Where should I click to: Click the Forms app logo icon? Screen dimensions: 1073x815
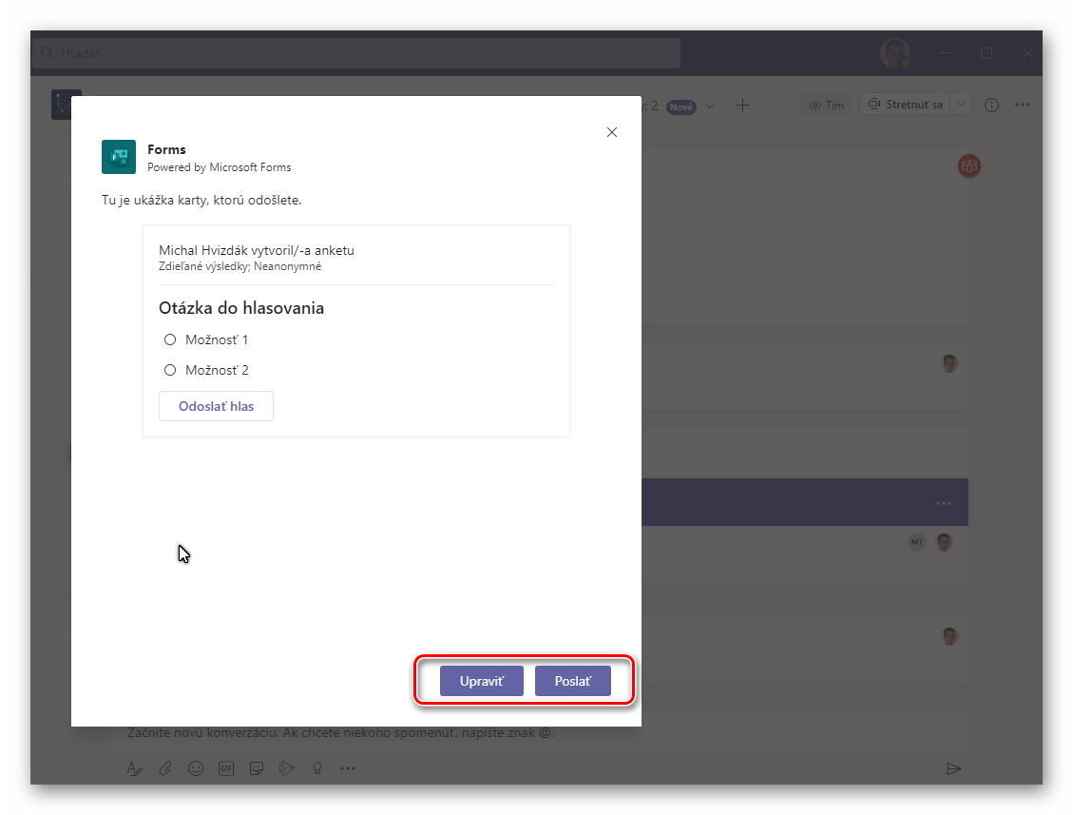coord(119,157)
